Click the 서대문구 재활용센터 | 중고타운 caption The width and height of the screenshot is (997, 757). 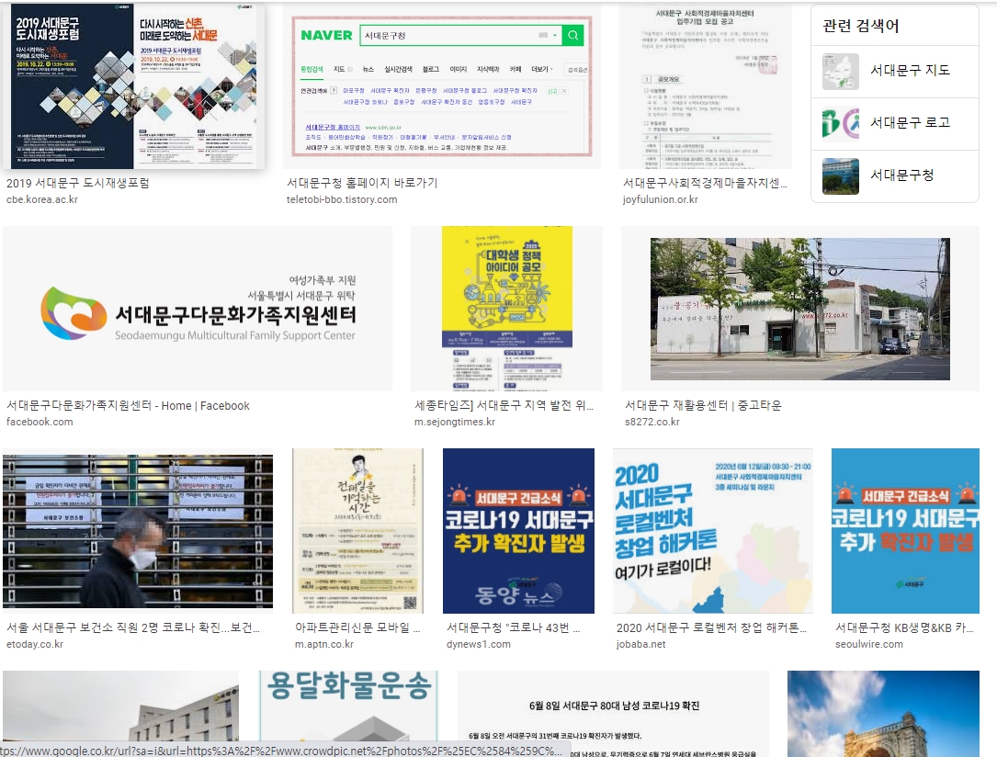click(703, 405)
